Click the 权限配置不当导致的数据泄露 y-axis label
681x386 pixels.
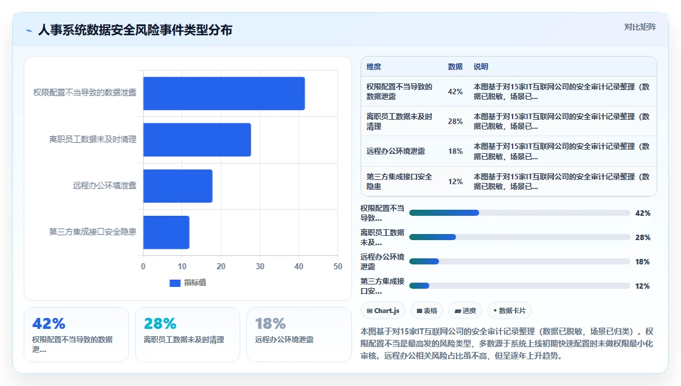pos(85,92)
